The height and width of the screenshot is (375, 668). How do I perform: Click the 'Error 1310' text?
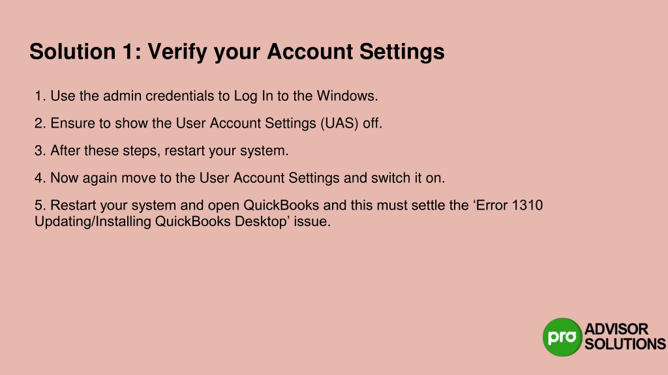[508, 205]
